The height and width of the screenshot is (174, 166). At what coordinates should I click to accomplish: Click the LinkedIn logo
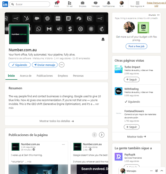click(x=5, y=4)
